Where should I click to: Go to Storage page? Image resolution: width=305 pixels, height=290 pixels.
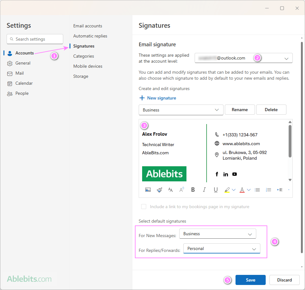click(81, 76)
